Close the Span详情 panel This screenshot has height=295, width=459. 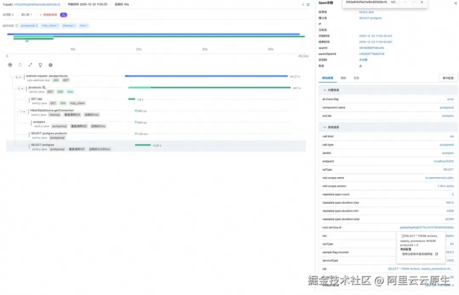(456, 3)
